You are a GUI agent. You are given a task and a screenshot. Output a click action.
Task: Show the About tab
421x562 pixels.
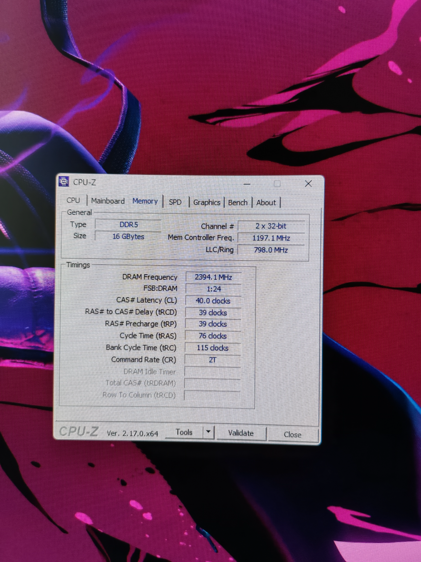(266, 203)
